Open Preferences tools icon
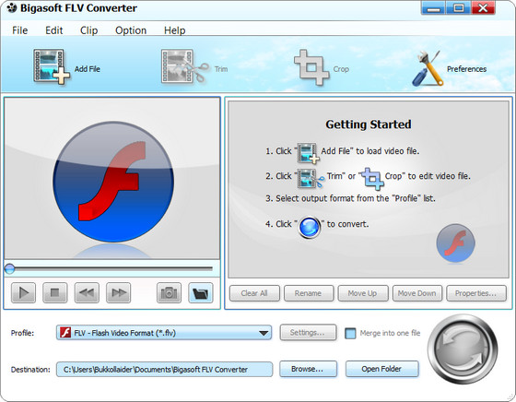This screenshot has width=516, height=402. [428, 68]
